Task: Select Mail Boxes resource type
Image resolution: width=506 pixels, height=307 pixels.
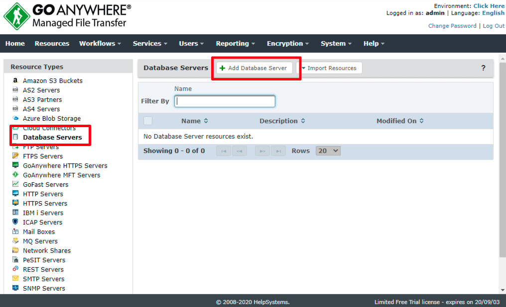Action: click(39, 231)
